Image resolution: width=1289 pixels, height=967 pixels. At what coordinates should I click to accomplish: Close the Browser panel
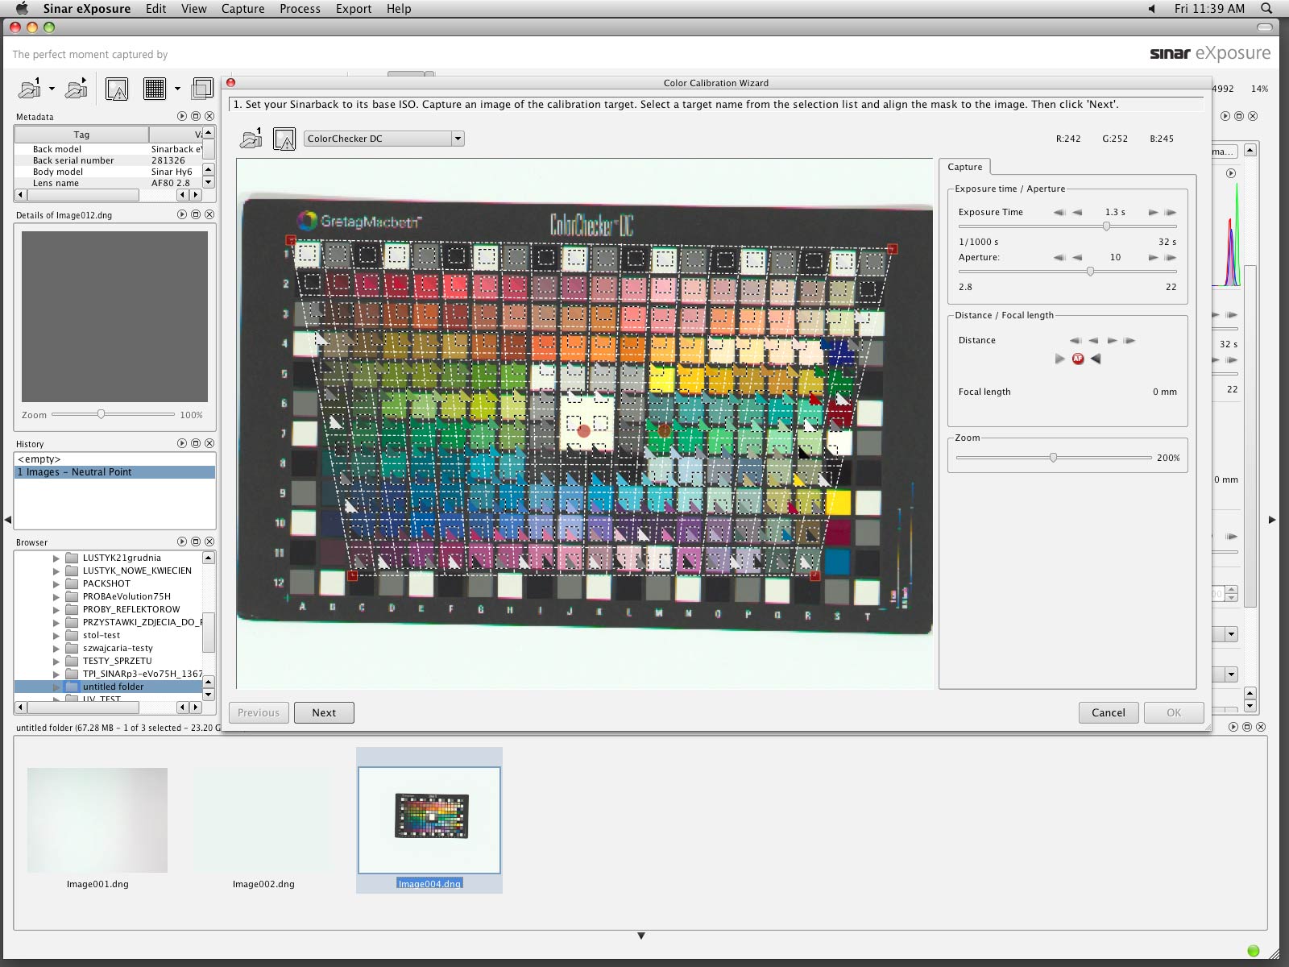pos(209,542)
